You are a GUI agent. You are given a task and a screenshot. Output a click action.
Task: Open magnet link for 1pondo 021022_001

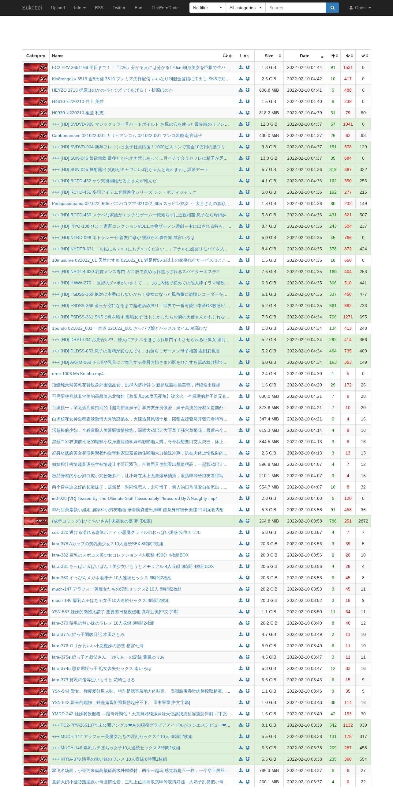pos(248,328)
